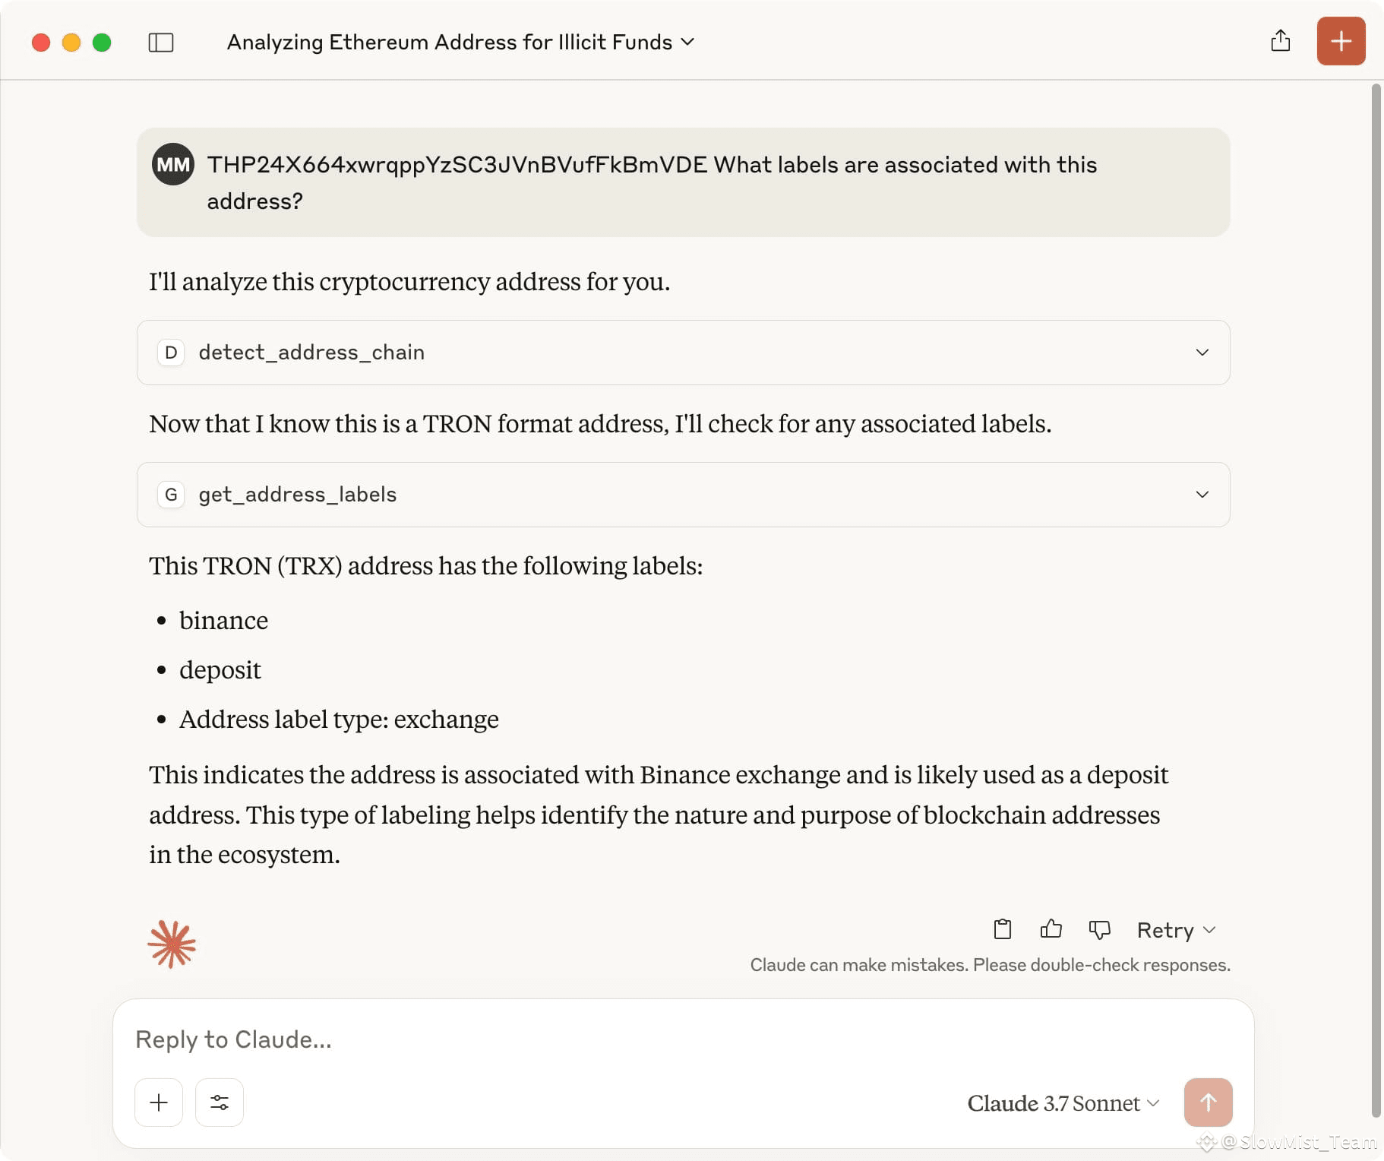The width and height of the screenshot is (1384, 1161).
Task: Click the Claude starburst logo
Action: coord(172,944)
